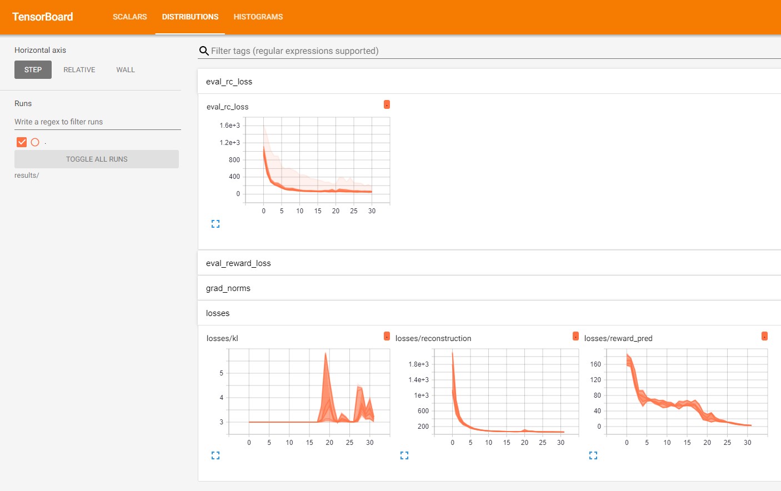Switch to the Scalars tab
Image resolution: width=781 pixels, height=491 pixels.
[130, 17]
